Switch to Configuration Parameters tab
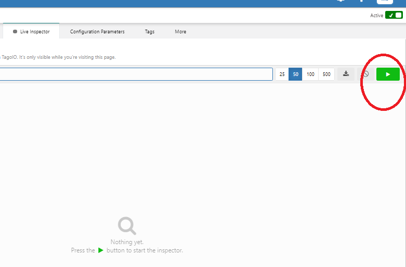406x267 pixels. (x=97, y=31)
